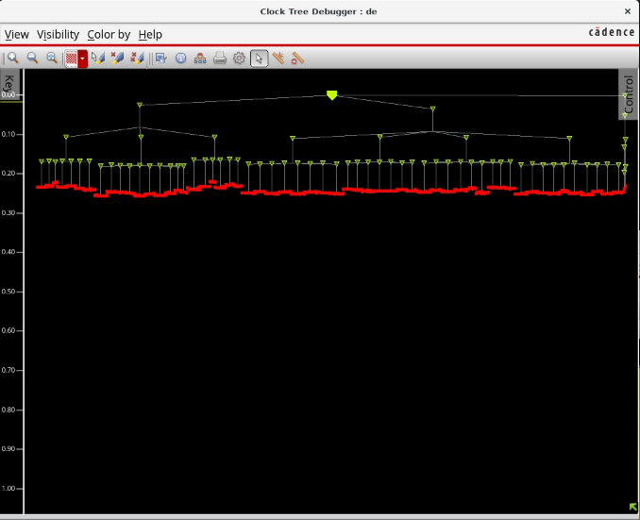Viewport: 640px width, 520px height.
Task: Select the ruler measurement tool
Action: pos(298,58)
